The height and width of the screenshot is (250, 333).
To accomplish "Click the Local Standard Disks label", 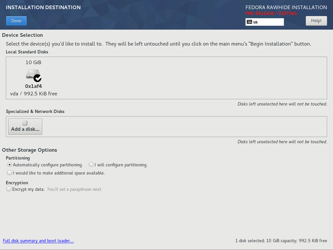I will 27,52.
